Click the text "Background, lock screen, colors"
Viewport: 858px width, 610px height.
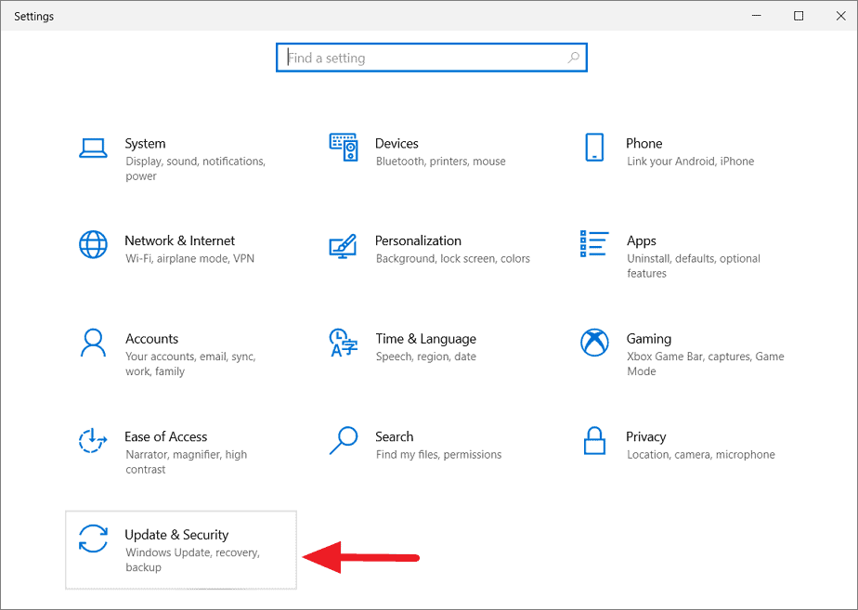point(453,258)
